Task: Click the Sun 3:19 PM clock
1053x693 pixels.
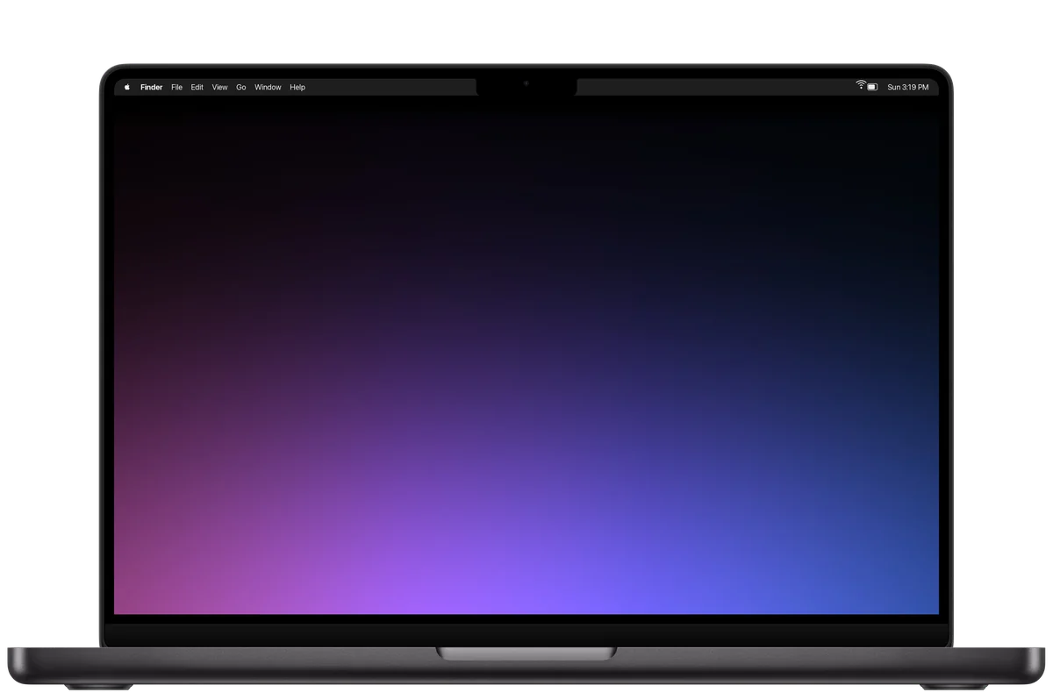Action: click(x=907, y=87)
